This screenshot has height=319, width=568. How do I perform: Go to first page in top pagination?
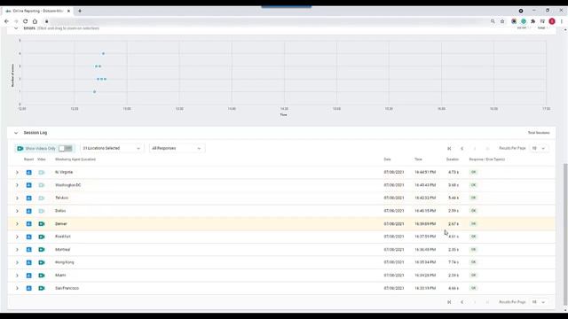pos(449,148)
